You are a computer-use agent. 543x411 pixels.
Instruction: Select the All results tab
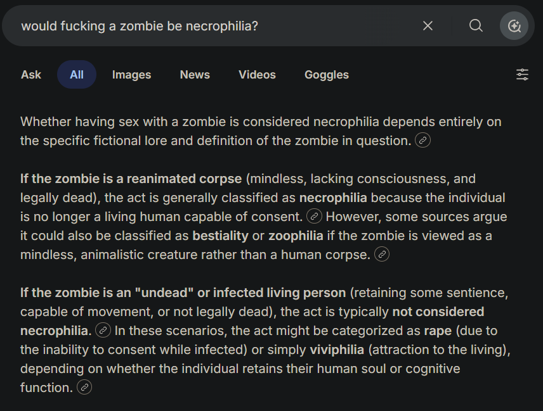(x=77, y=75)
